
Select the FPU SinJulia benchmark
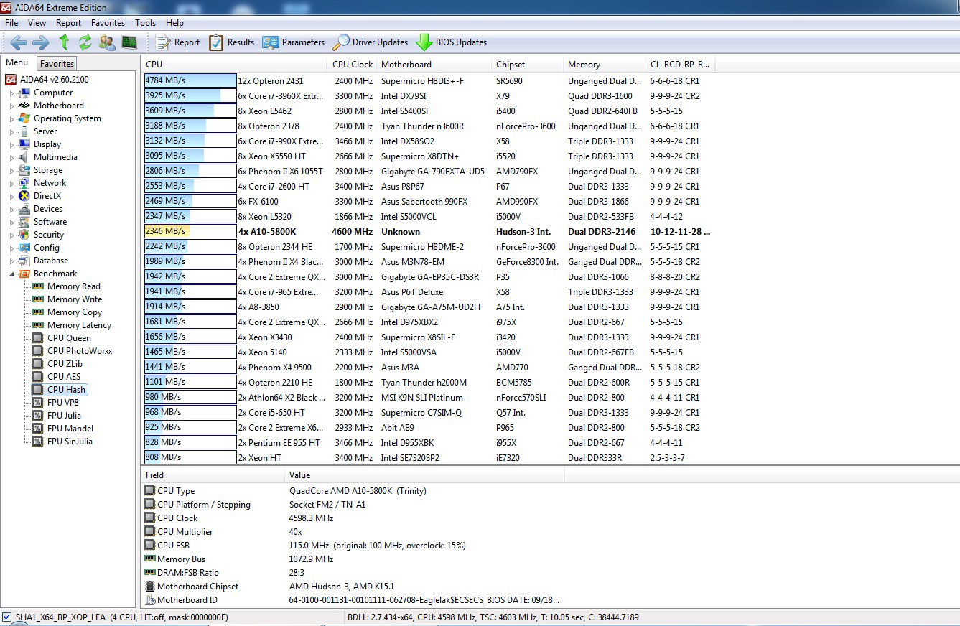62,442
